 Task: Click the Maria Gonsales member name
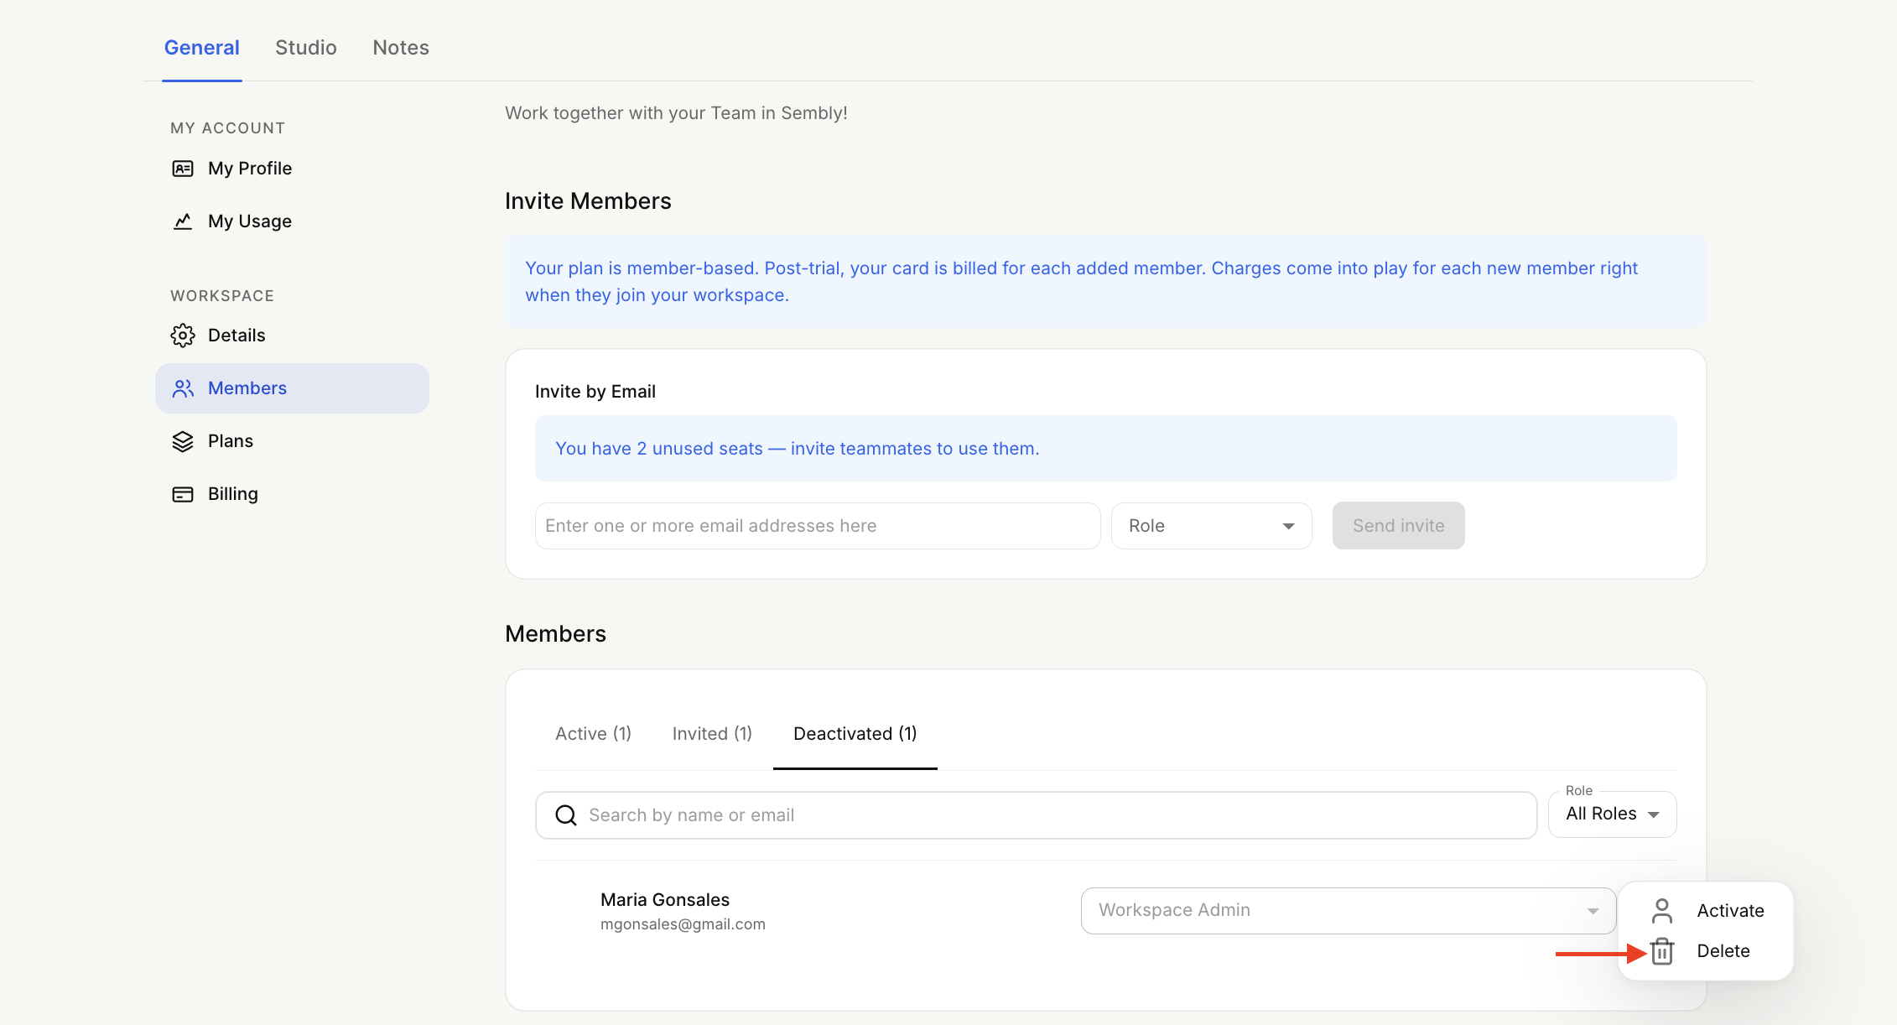665,900
